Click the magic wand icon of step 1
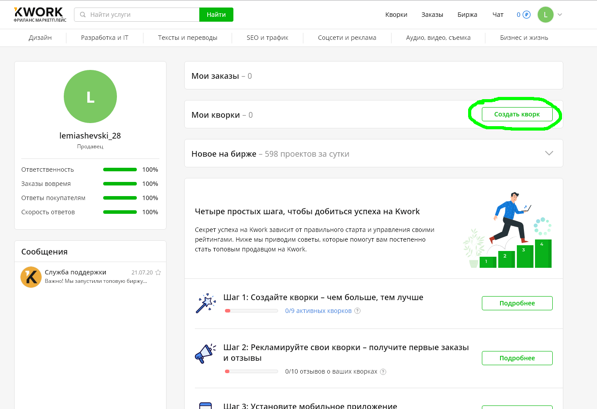The height and width of the screenshot is (409, 597). click(205, 303)
